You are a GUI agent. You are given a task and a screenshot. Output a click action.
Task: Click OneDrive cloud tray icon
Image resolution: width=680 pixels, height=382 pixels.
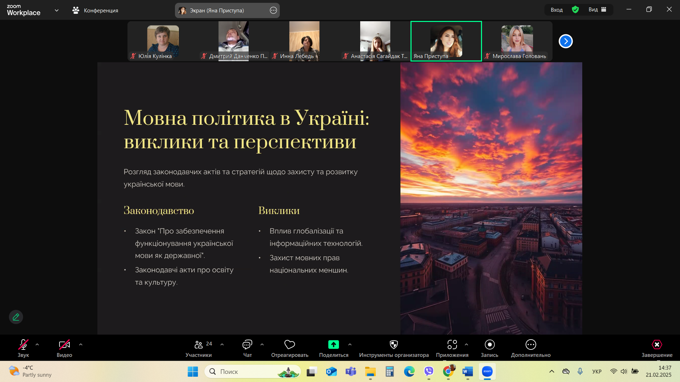[x=566, y=371]
